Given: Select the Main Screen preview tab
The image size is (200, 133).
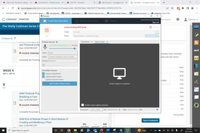Looking at the screenshot, I should pyautogui.click(x=100, y=42).
